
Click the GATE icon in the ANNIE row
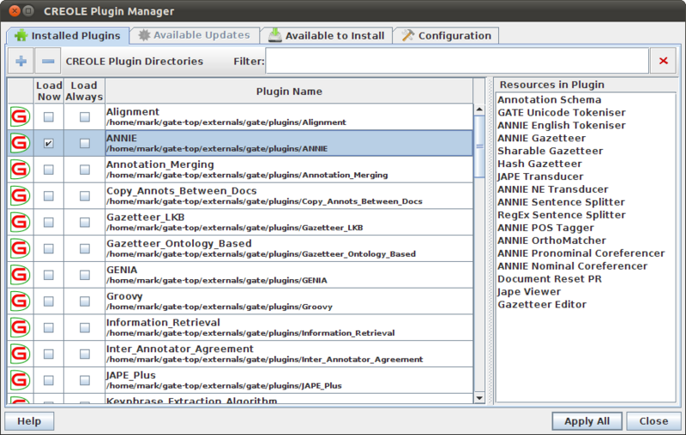coord(20,143)
